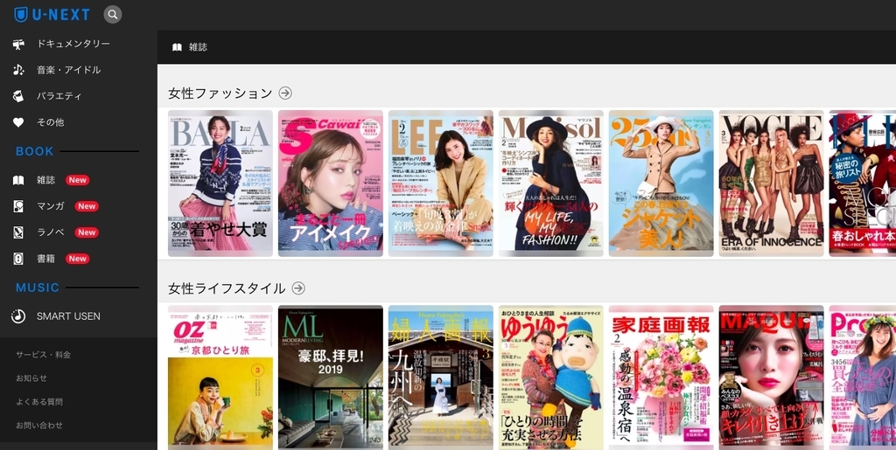Open the Pre-mo magazine cover
This screenshot has width=896, height=450.
(x=863, y=377)
